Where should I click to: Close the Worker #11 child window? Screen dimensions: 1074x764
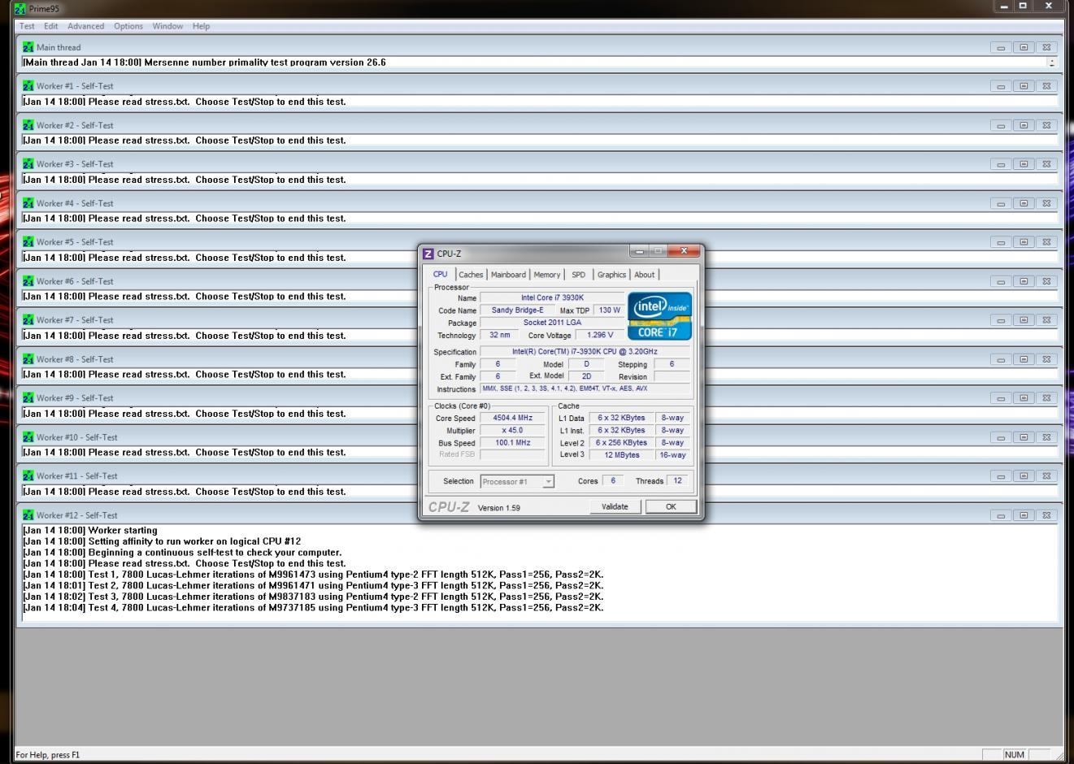point(1046,476)
